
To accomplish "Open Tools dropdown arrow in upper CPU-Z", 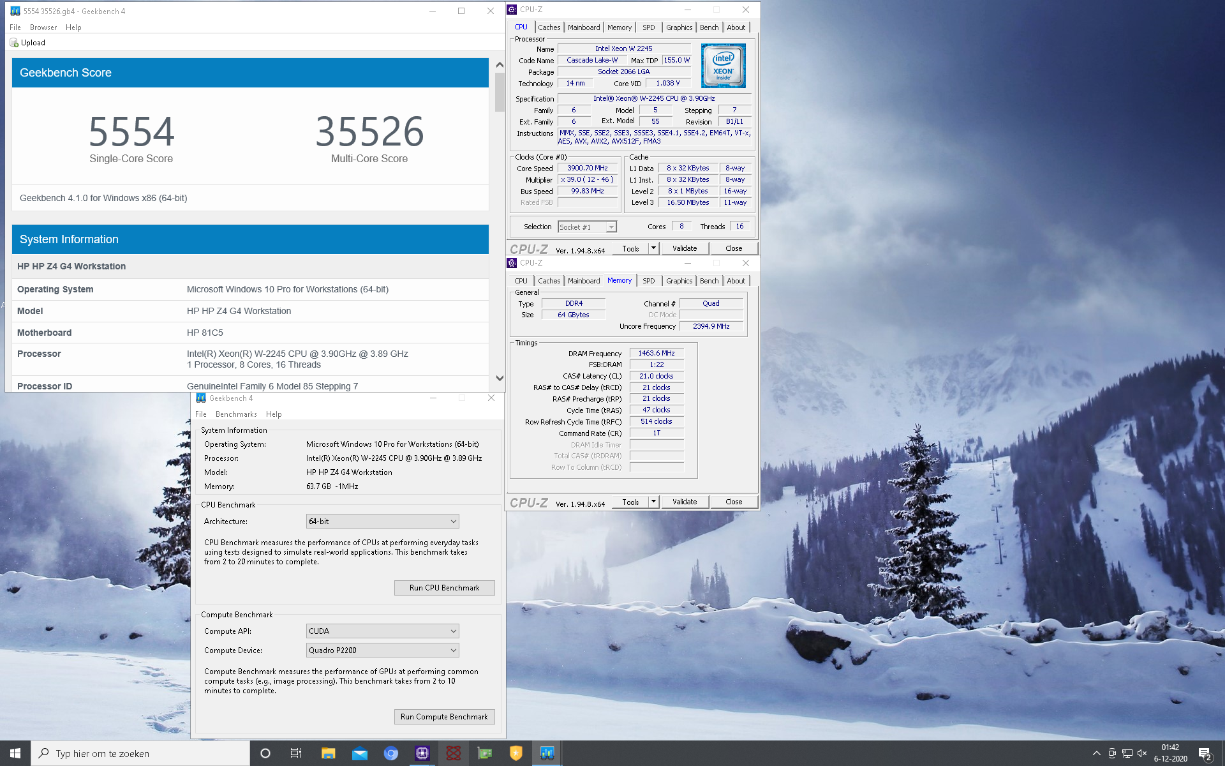I will (x=653, y=248).
